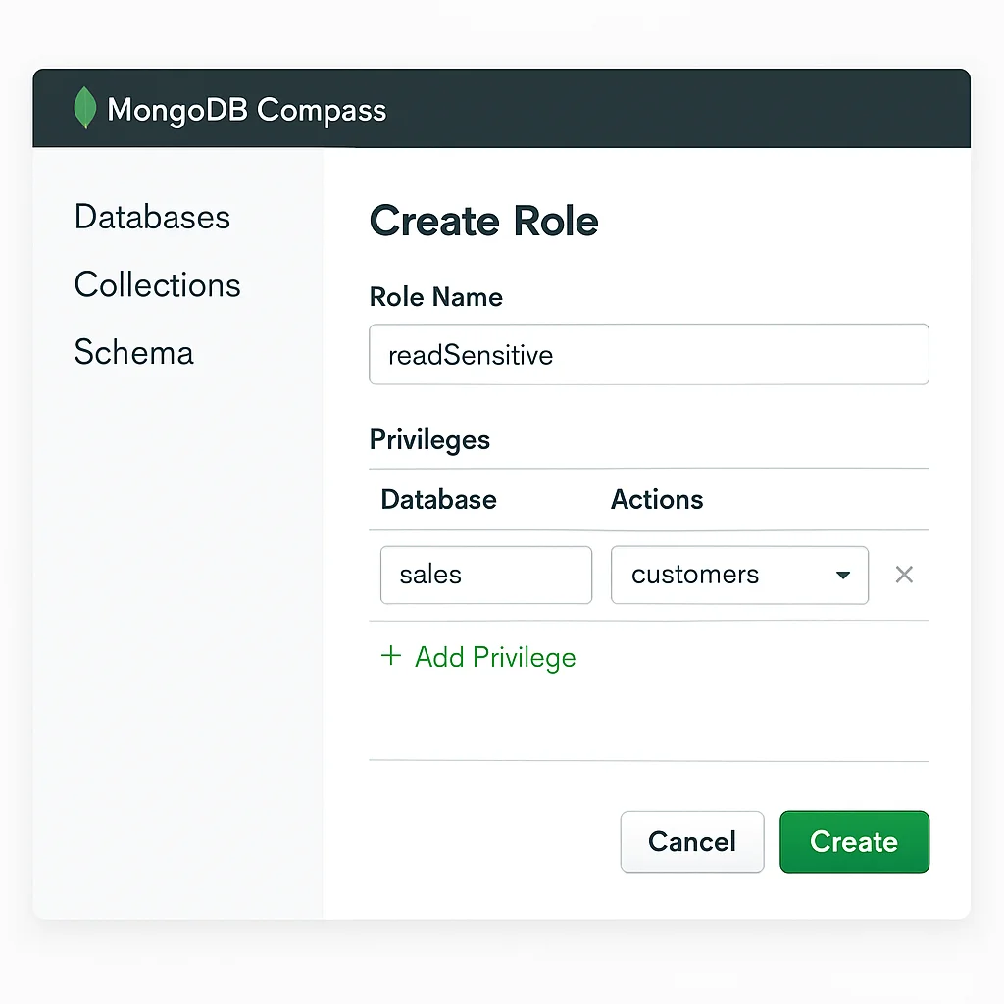Viewport: 1004px width, 1004px height.
Task: Click the Database field containing sales
Action: point(485,576)
